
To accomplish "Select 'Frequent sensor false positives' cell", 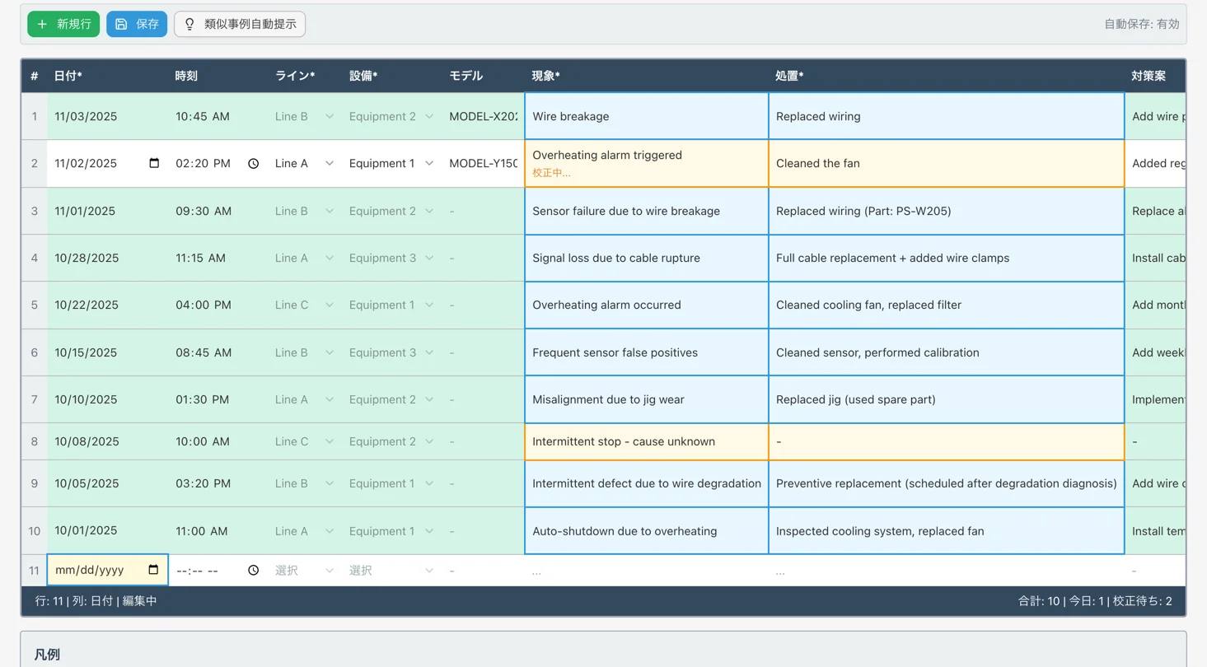I will tap(647, 352).
